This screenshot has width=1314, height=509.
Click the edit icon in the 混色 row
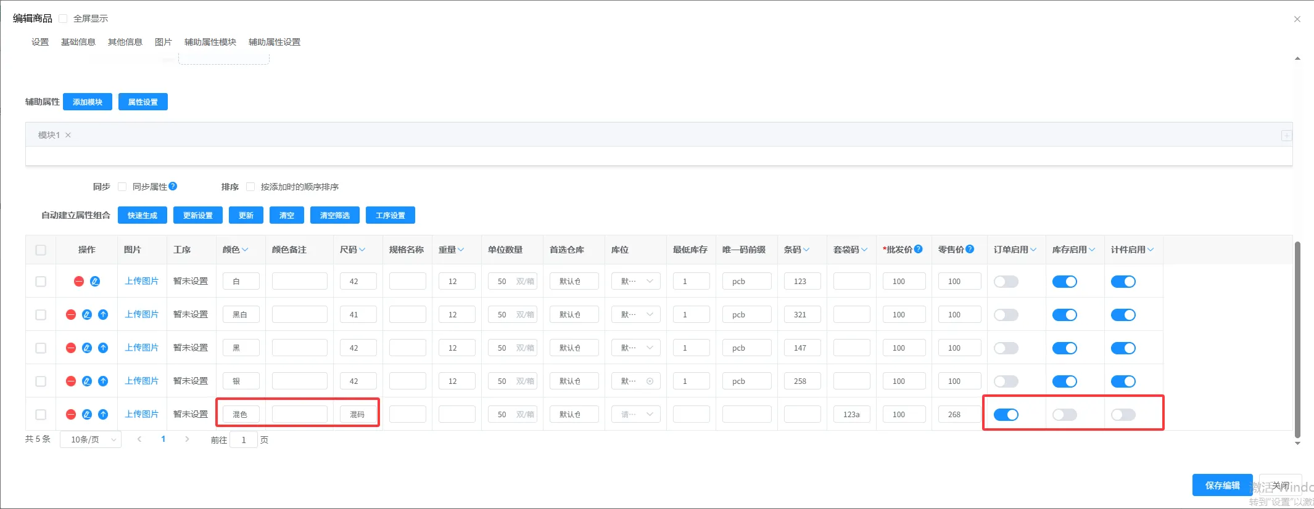pos(87,415)
